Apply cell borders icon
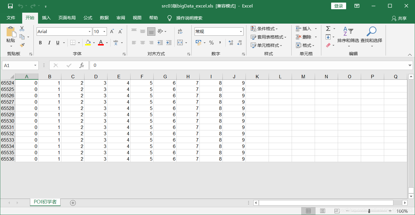The width and height of the screenshot is (415, 215). coord(73,43)
